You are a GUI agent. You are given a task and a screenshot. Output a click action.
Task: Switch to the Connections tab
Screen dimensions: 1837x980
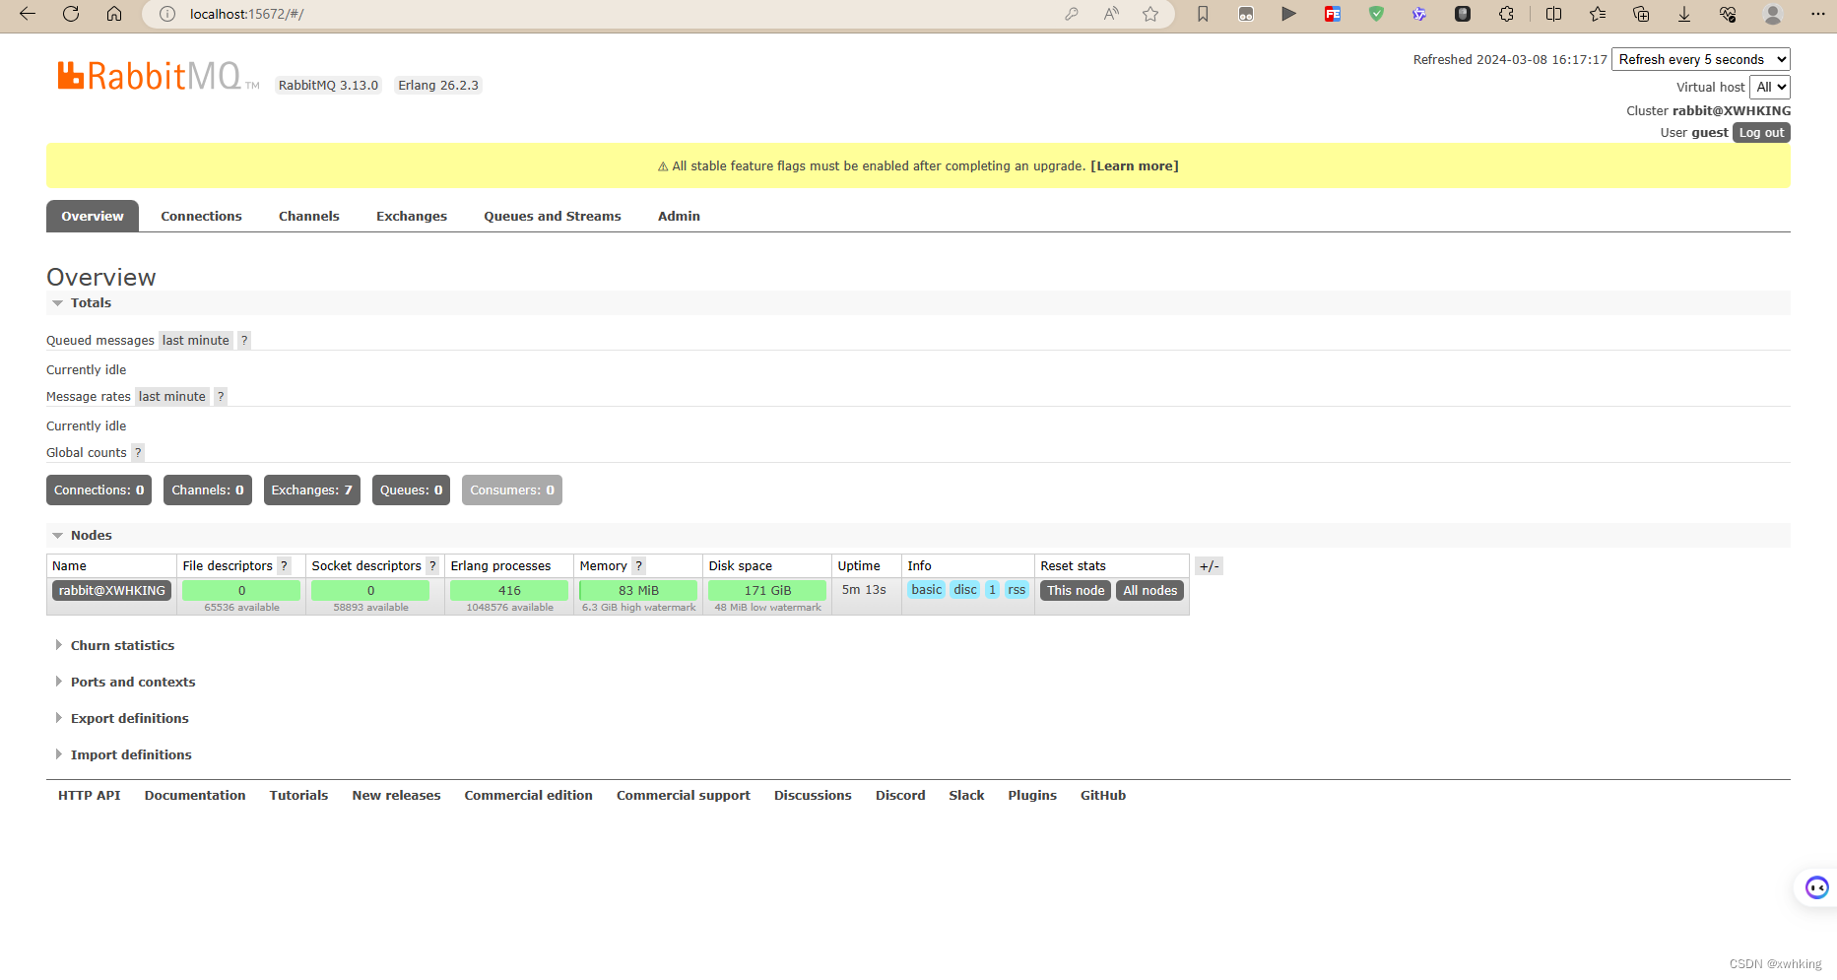tap(201, 217)
